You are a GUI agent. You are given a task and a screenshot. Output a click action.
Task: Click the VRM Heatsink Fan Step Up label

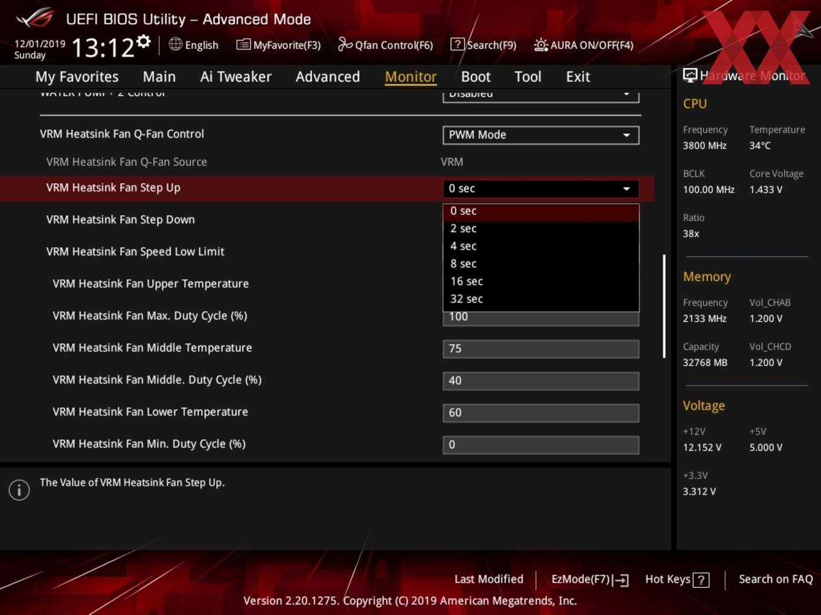(x=113, y=188)
